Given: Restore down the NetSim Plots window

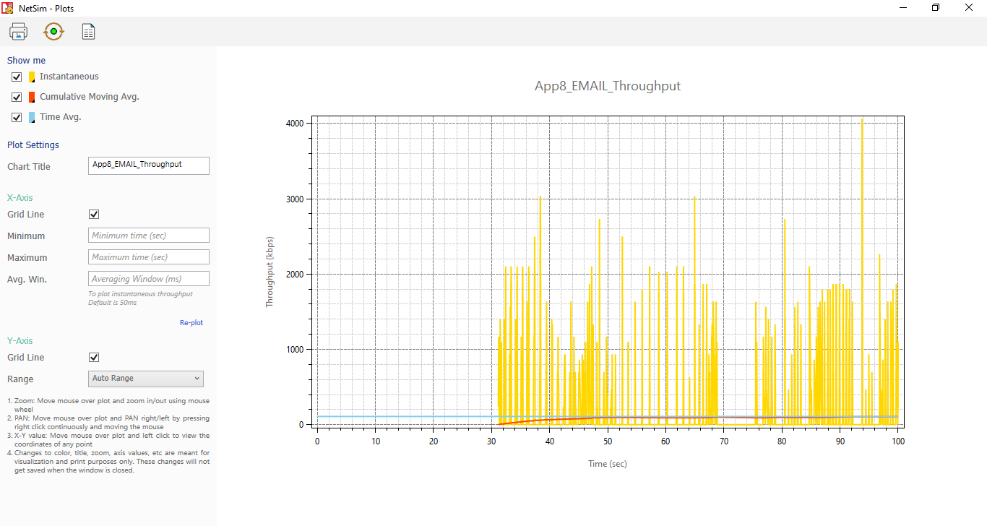Looking at the screenshot, I should [x=936, y=8].
